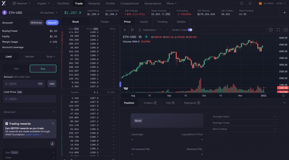Click the 1287.90 price label on chart axis
Screen dimensions: 289x160
[283, 88]
